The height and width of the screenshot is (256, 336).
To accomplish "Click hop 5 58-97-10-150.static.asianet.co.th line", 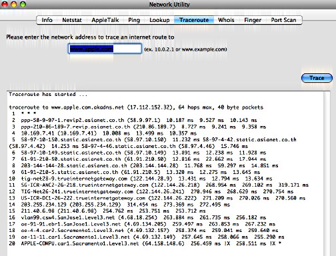I will pos(154,139).
